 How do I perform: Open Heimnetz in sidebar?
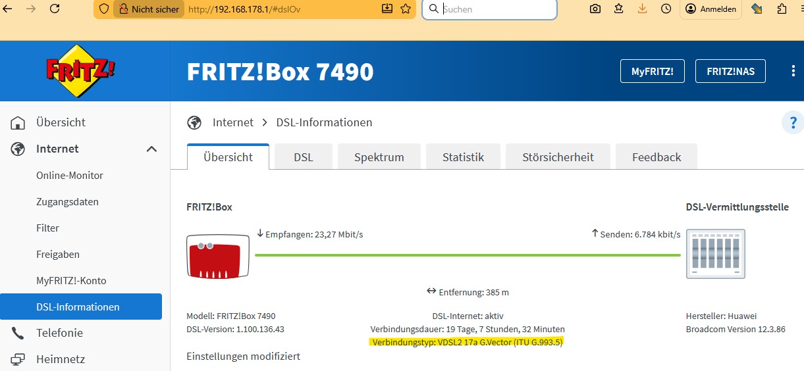61,360
